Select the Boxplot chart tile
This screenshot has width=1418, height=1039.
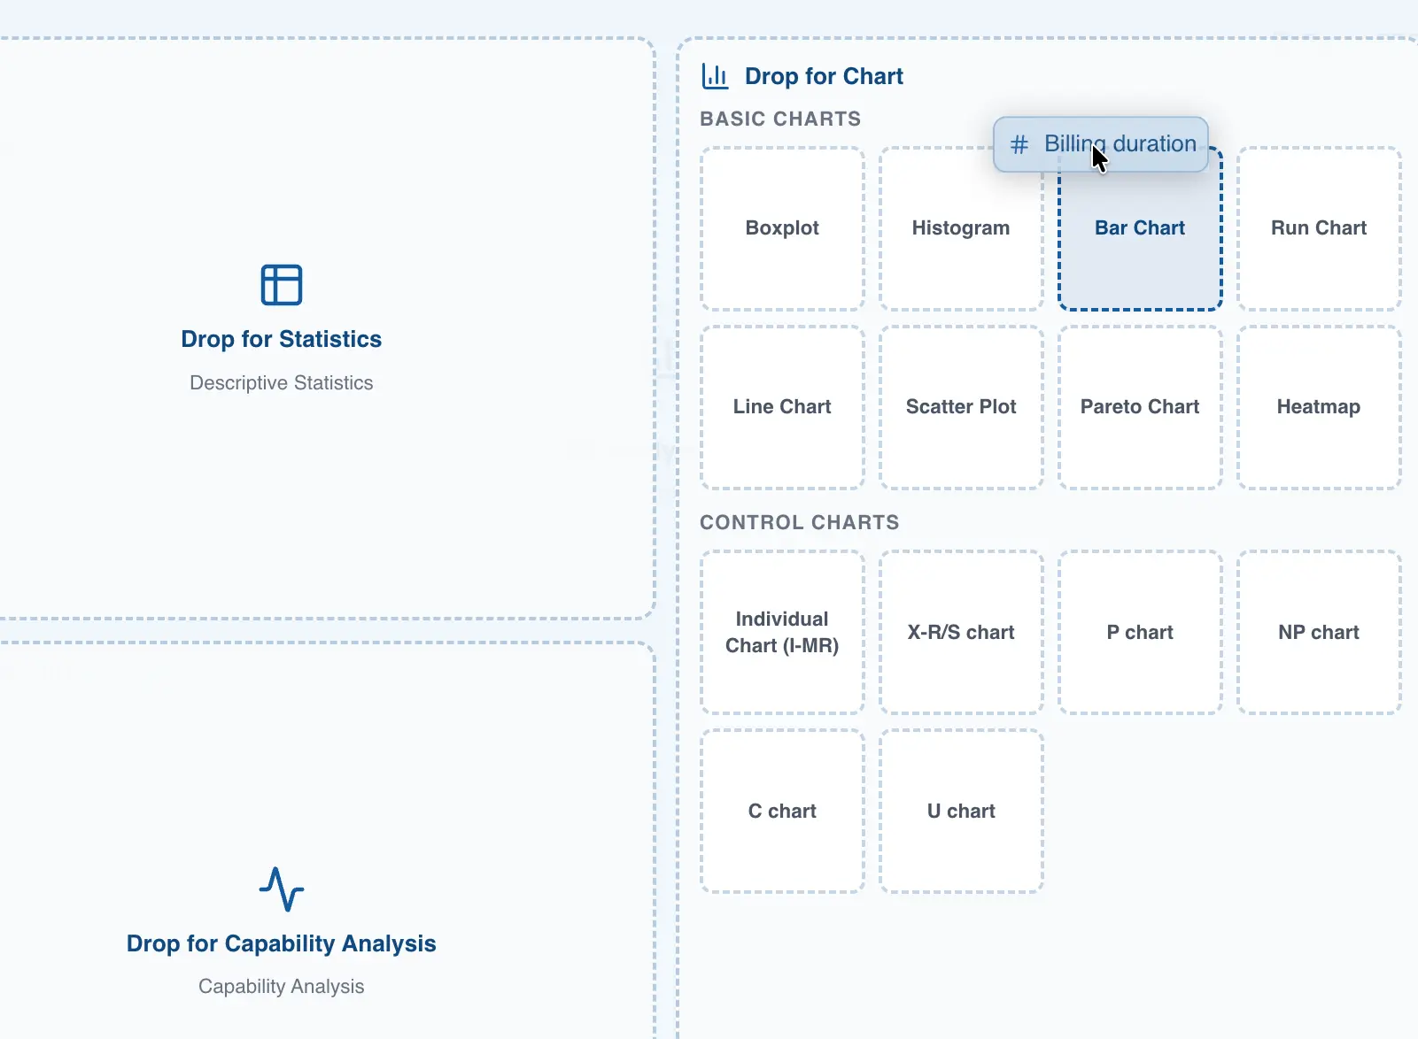point(782,228)
